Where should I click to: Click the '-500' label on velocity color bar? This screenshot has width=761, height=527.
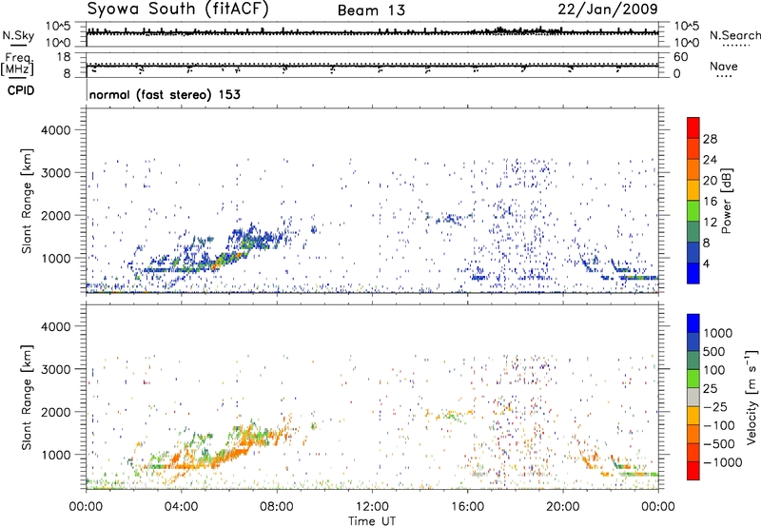point(720,443)
